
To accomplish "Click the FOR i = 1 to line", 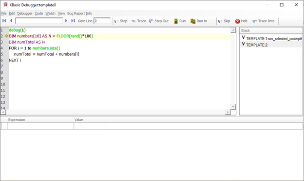I will 35,48.
